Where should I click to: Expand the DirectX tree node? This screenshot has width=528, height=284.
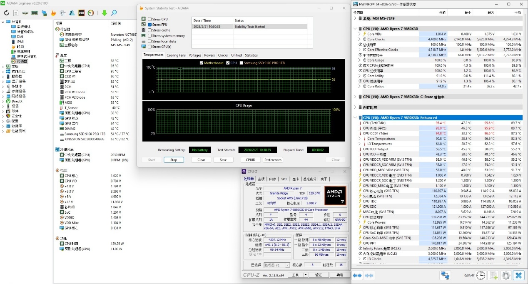[3, 101]
